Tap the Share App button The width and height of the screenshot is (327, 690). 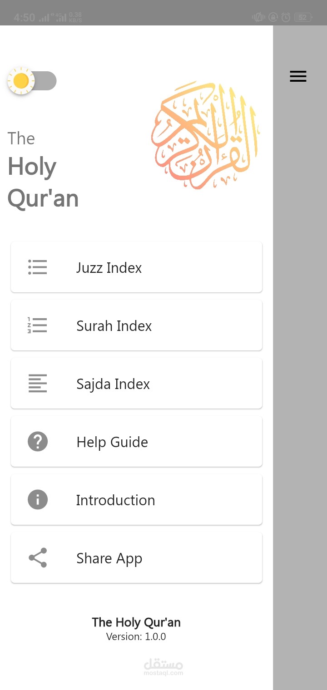click(136, 557)
